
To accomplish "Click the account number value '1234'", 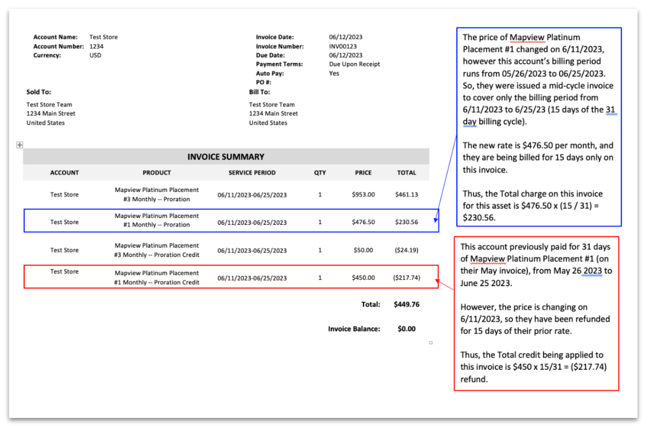I will click(96, 46).
